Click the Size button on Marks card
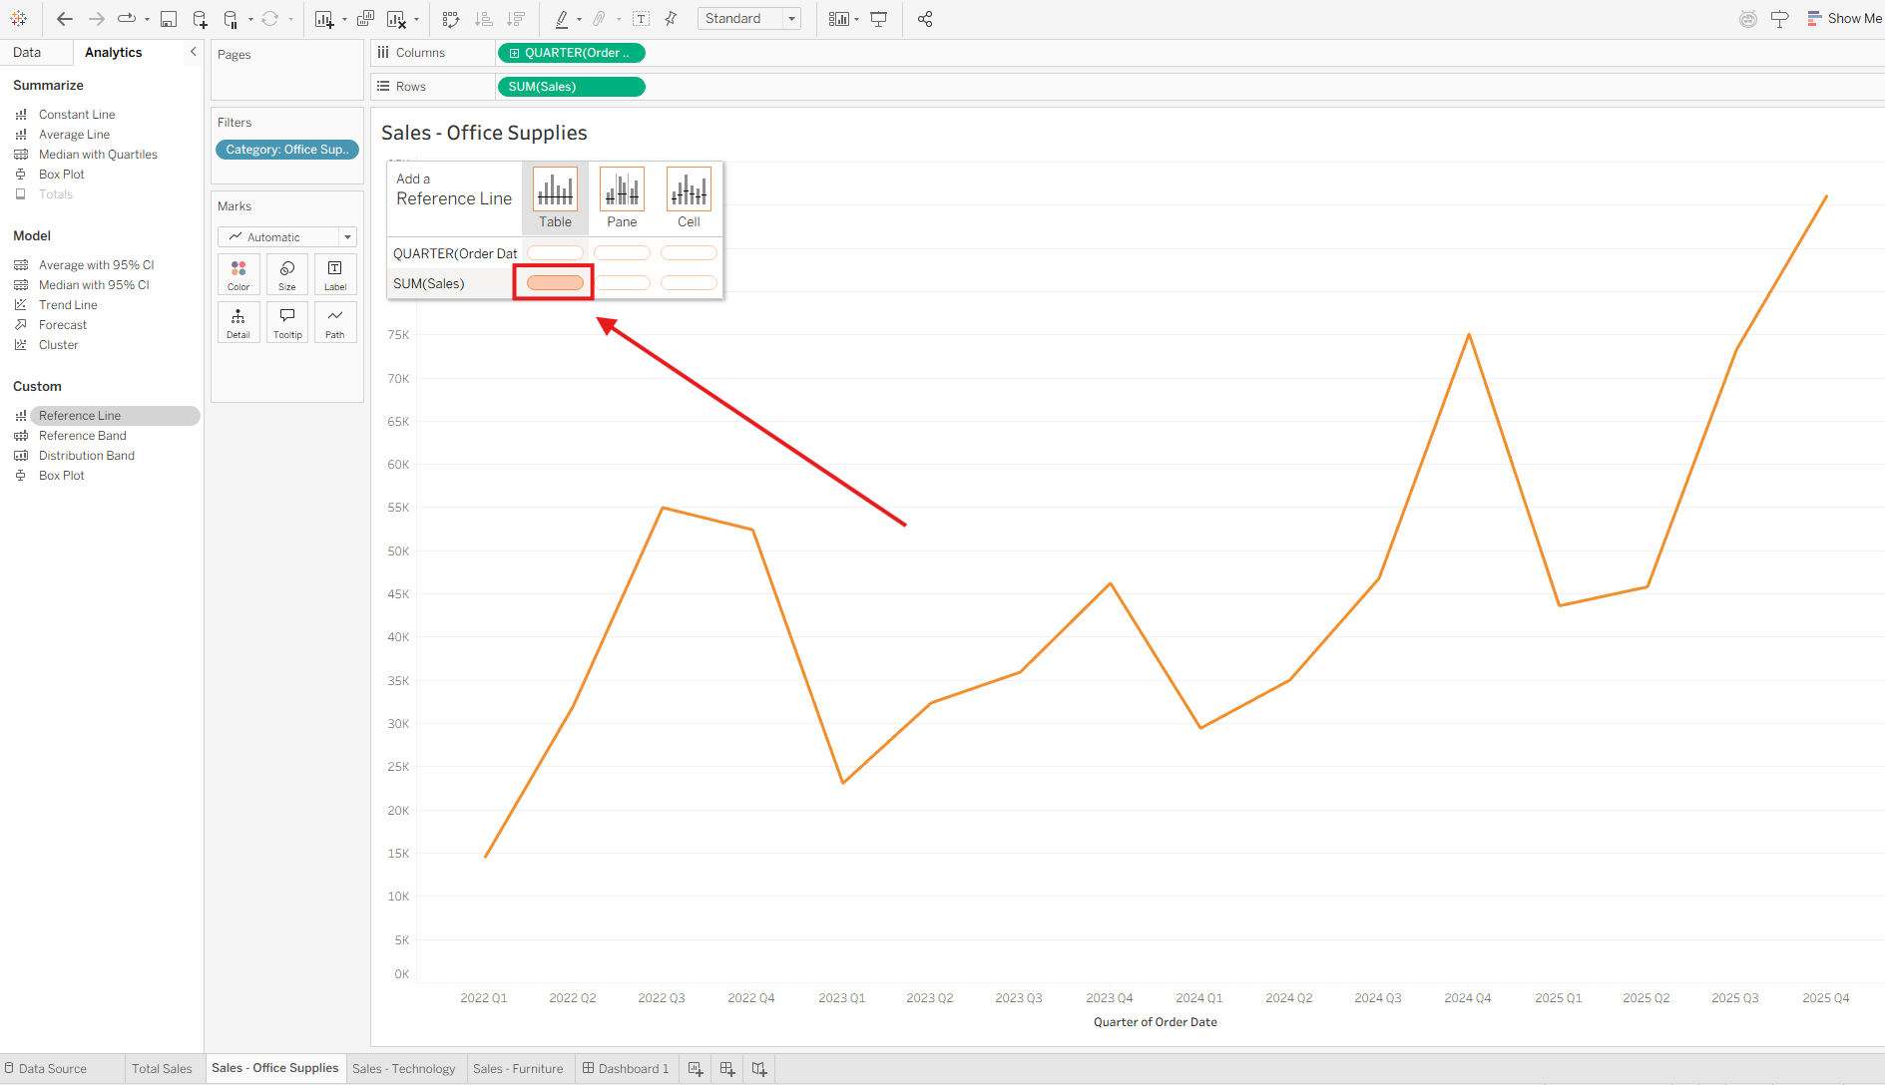1885x1085 pixels. click(x=287, y=274)
